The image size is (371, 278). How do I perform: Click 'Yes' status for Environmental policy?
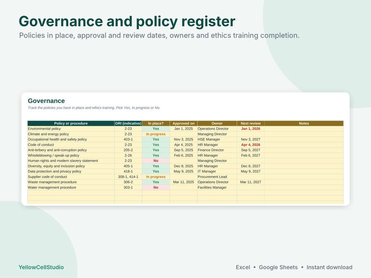click(x=156, y=129)
